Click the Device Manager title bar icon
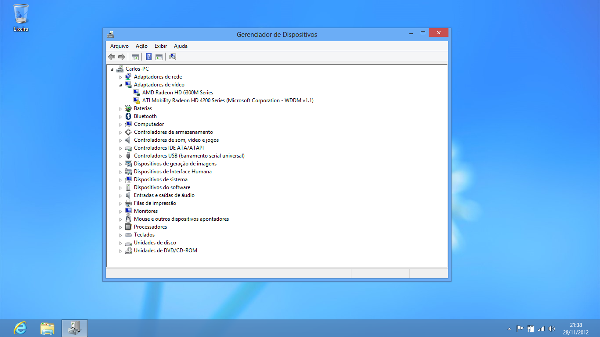The width and height of the screenshot is (600, 337). 110,34
